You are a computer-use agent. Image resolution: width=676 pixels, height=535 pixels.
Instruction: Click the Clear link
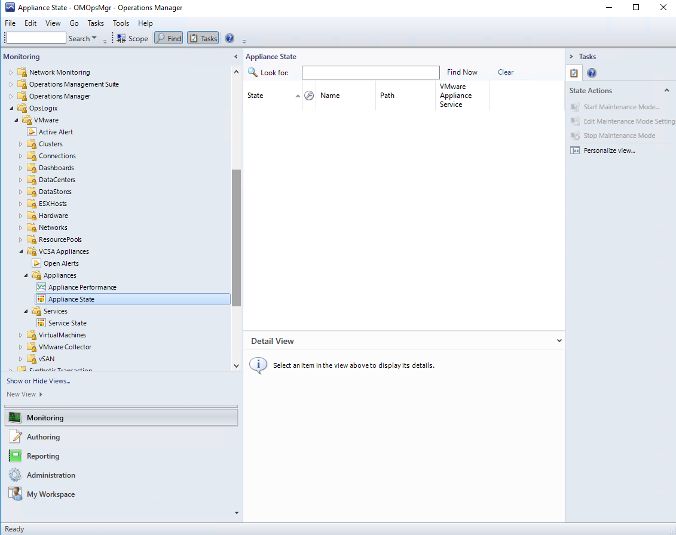505,72
